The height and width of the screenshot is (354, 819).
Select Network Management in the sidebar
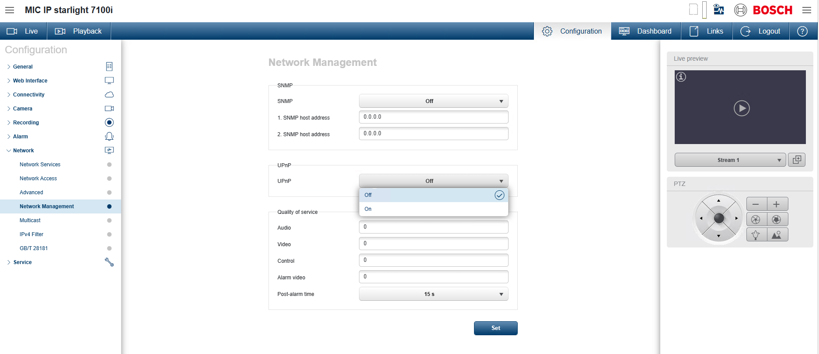pyautogui.click(x=61, y=206)
